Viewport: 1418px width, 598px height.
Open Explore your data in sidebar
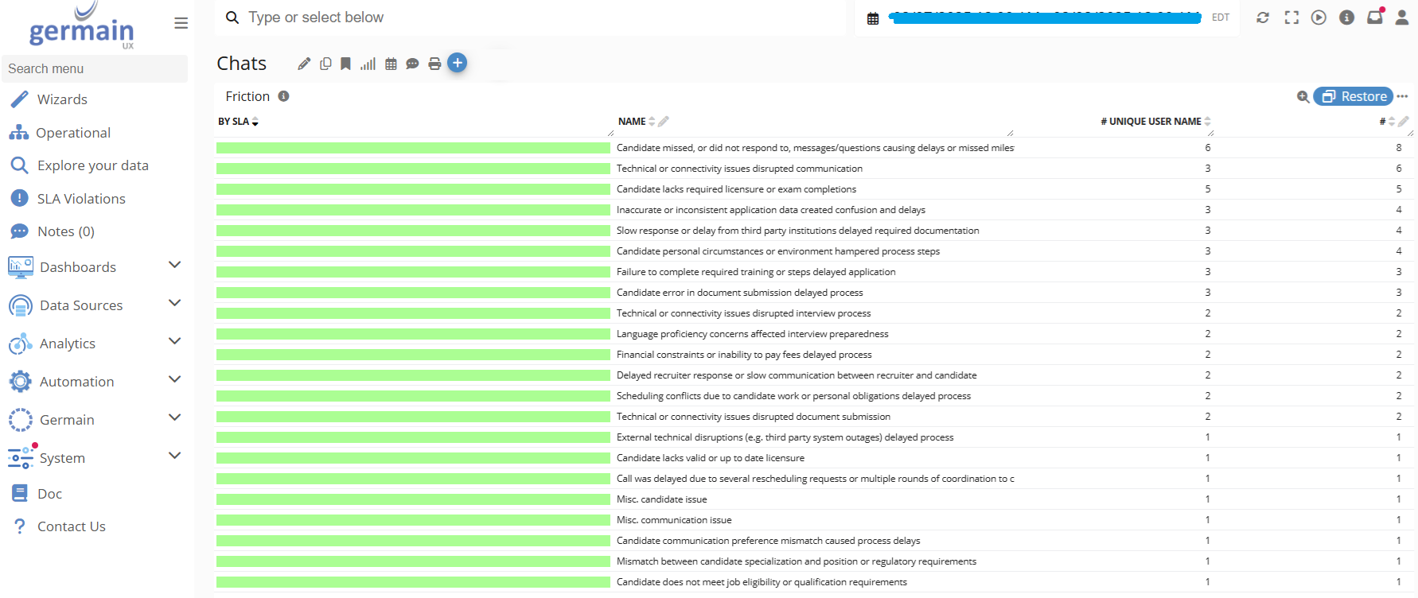pos(92,165)
